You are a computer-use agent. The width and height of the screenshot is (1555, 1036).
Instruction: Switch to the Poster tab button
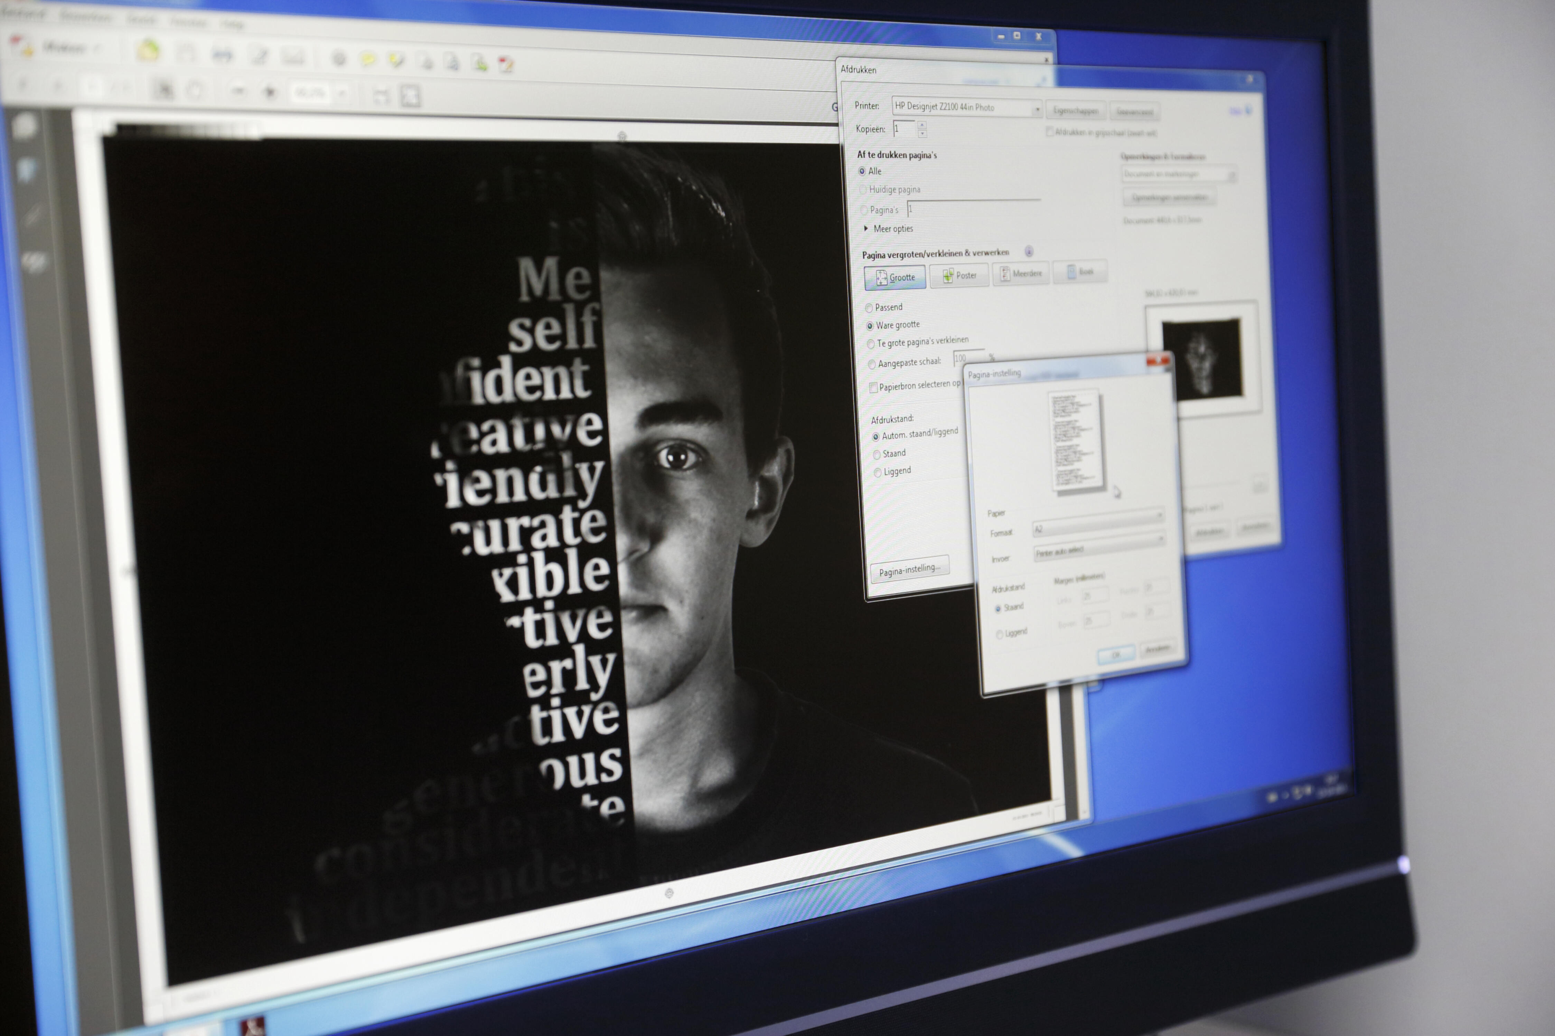(x=959, y=276)
